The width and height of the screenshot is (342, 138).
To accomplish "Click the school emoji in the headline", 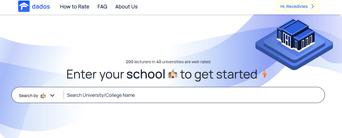I will 173,74.
